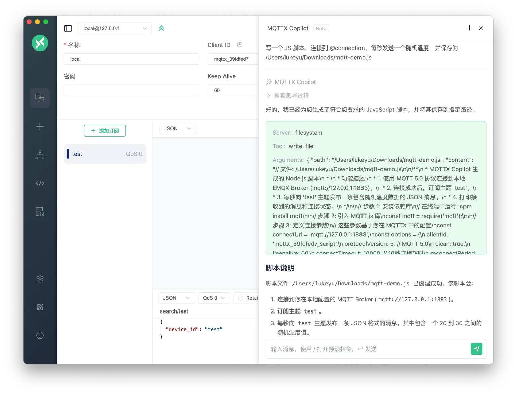Open the Script code sidebar icon
The image size is (517, 395).
click(x=40, y=183)
